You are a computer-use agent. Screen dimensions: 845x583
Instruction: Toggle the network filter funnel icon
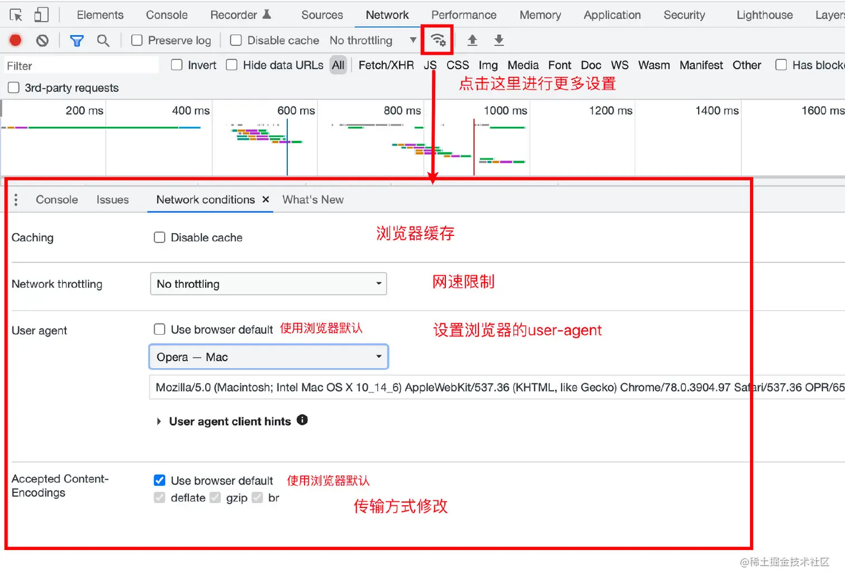[x=77, y=40]
